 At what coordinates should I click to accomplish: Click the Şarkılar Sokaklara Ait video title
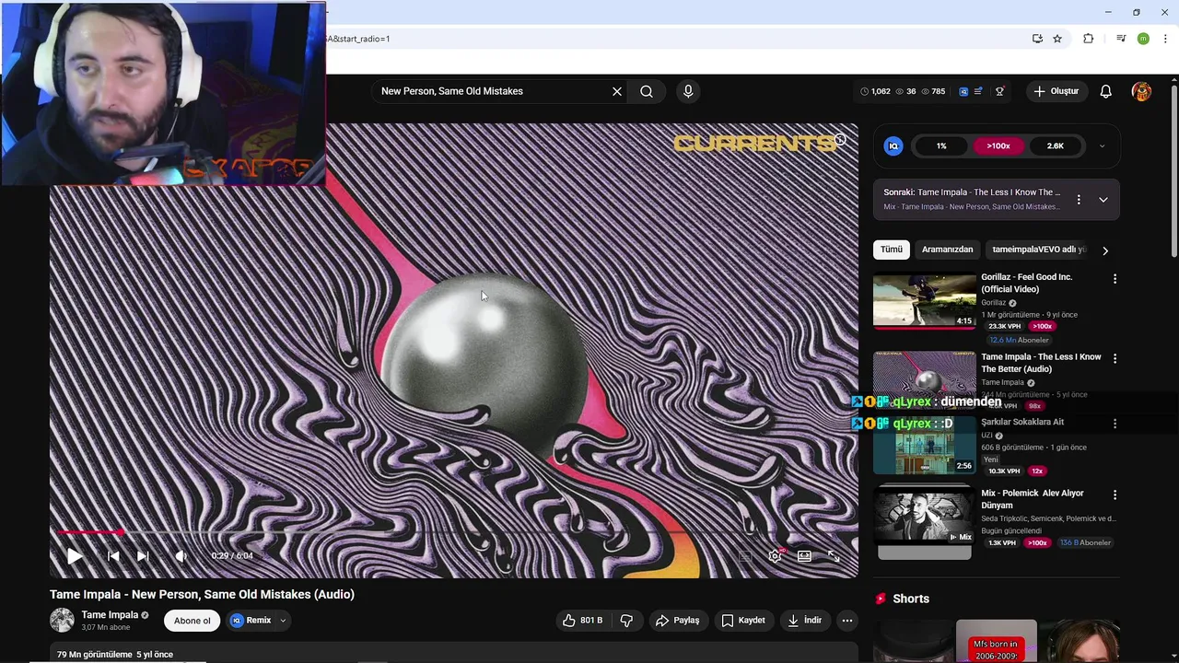(1022, 422)
